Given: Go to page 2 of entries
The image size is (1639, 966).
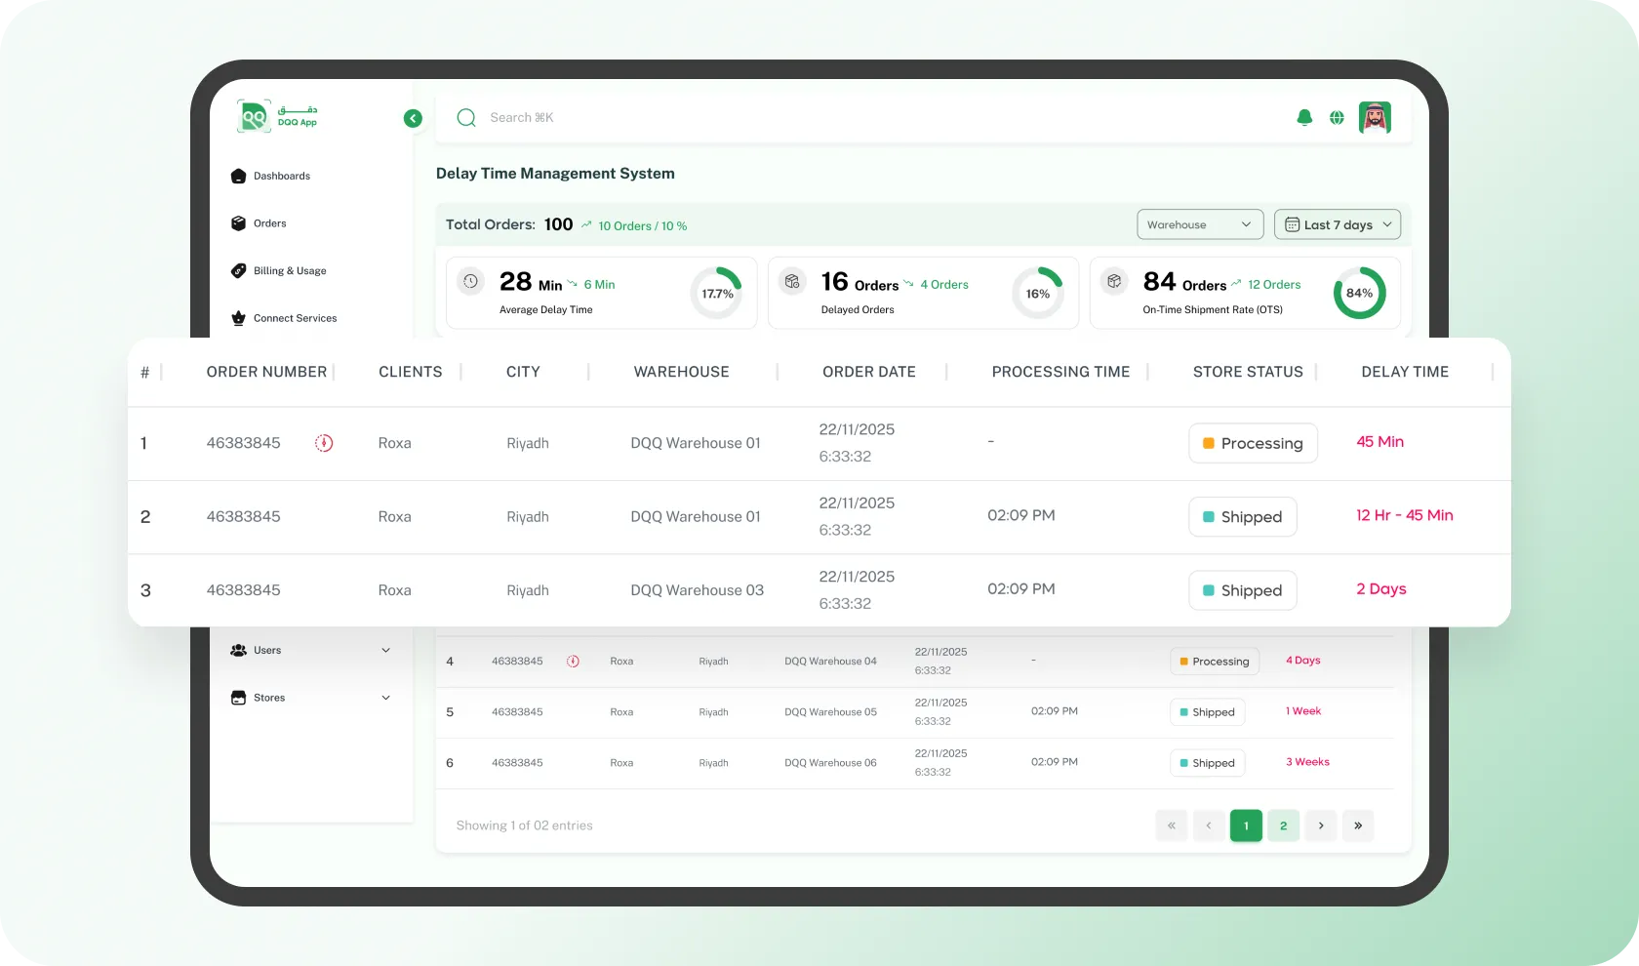Looking at the screenshot, I should [x=1283, y=825].
